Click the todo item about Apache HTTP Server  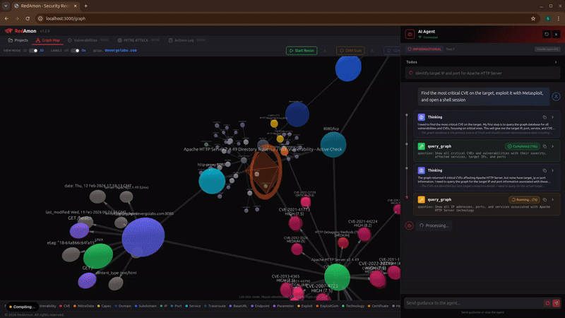(x=482, y=73)
